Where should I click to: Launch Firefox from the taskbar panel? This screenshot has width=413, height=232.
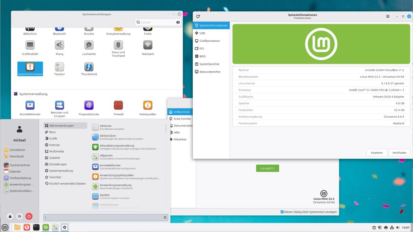[x=27, y=228]
